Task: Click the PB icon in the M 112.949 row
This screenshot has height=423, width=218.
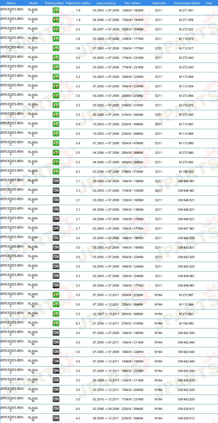Action: (x=56, y=77)
